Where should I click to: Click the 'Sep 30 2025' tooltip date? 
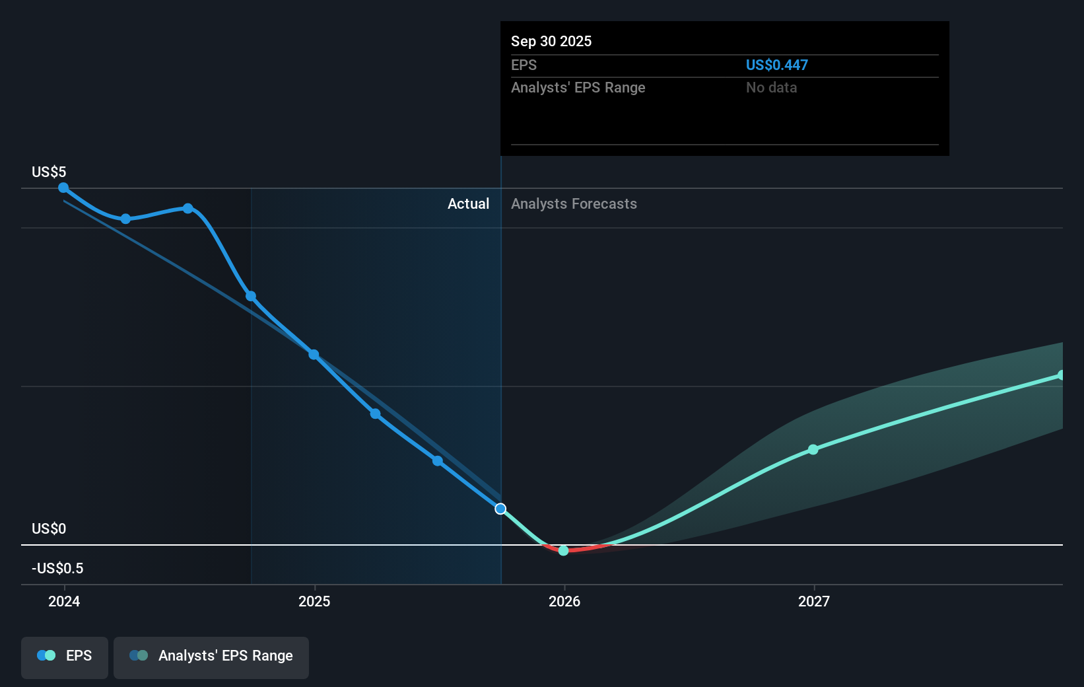click(551, 41)
